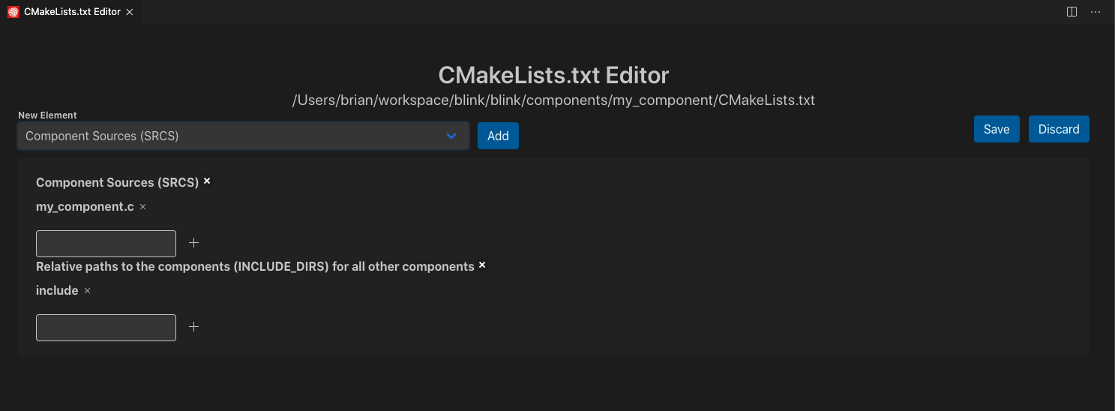
Task: Remove the Component Sources (SRCS) section
Action: [207, 181]
